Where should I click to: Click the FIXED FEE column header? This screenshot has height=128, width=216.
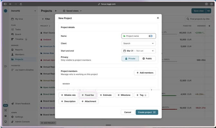(187, 26)
